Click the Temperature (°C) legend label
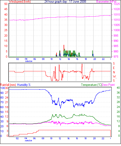The width and height of the screenshot is (121, 146). (x=91, y=85)
